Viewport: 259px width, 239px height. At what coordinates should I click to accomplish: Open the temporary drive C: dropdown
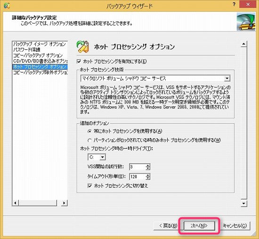point(102,157)
